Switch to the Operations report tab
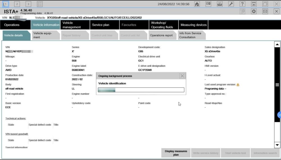Screen dimensions: 281x160 coord(162,35)
